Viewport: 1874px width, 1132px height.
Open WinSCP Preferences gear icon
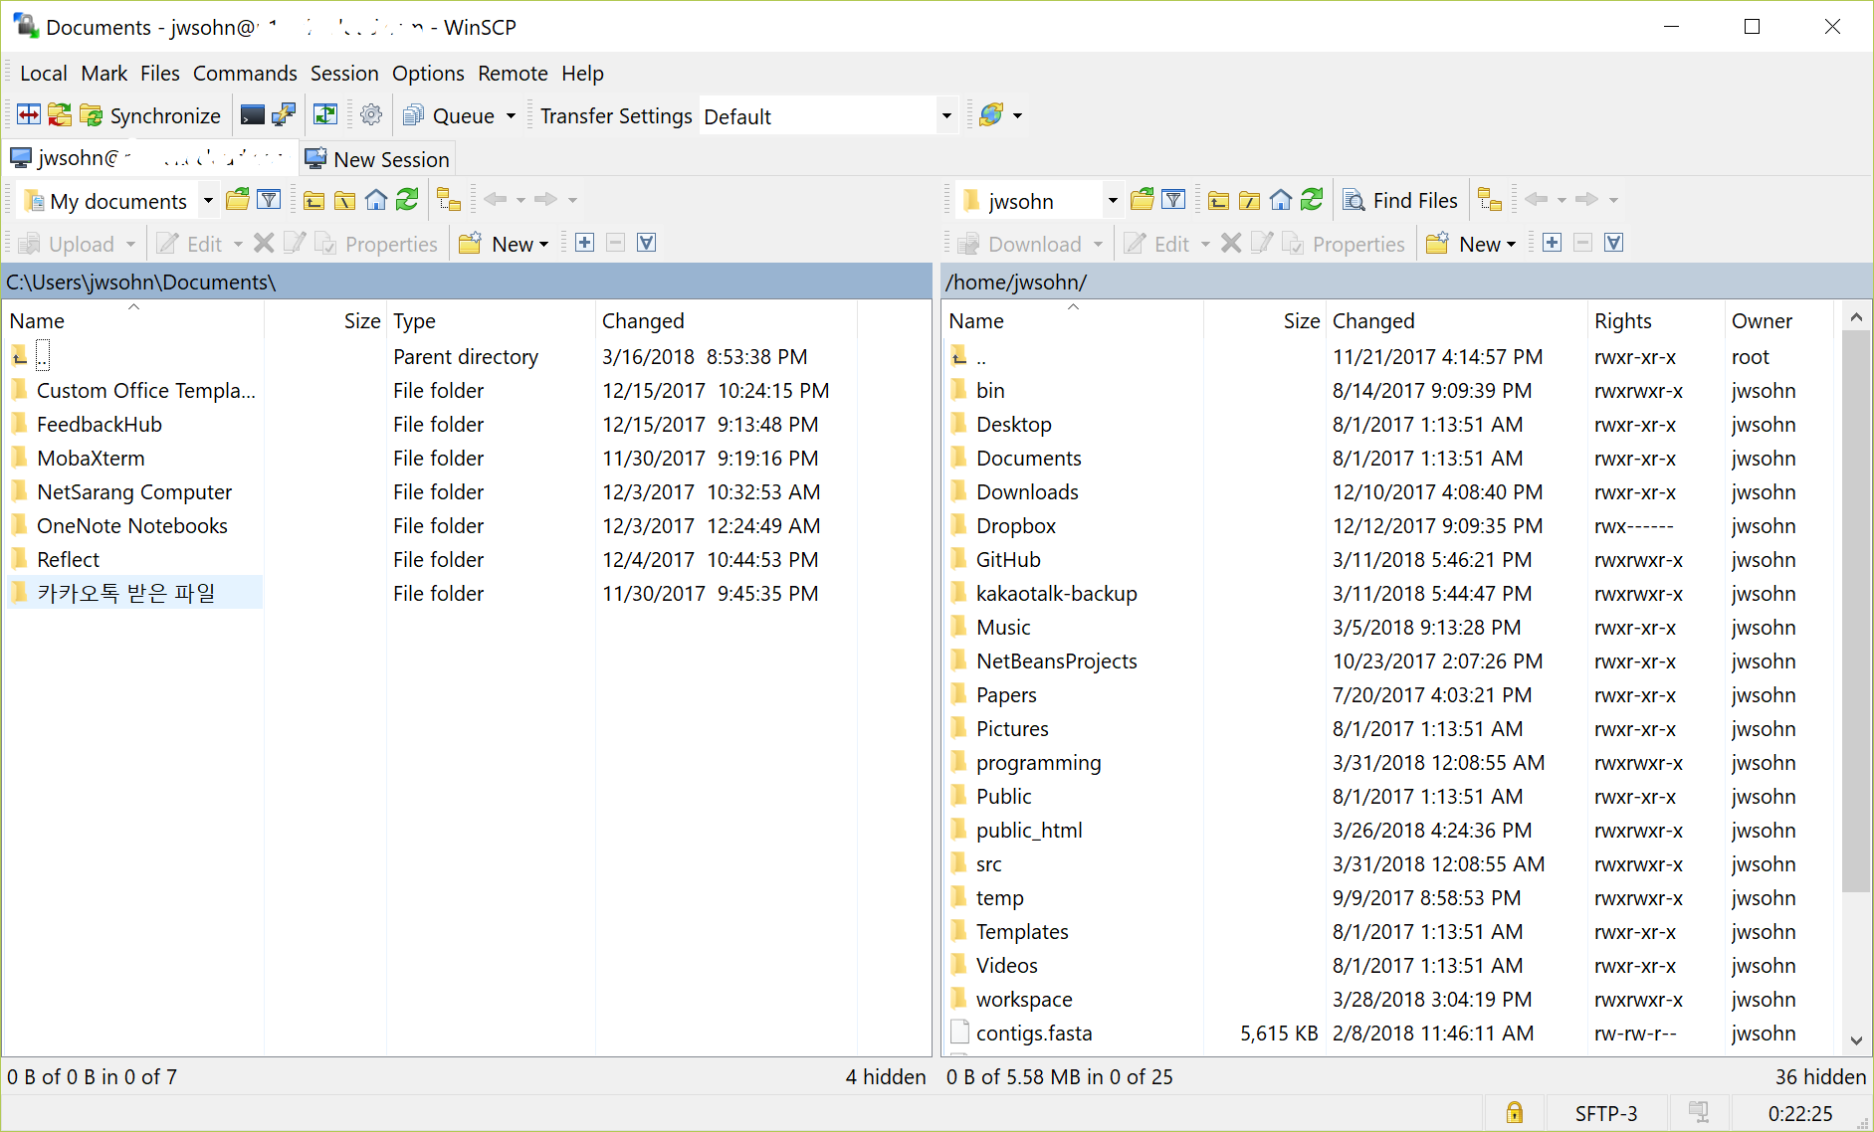point(370,114)
